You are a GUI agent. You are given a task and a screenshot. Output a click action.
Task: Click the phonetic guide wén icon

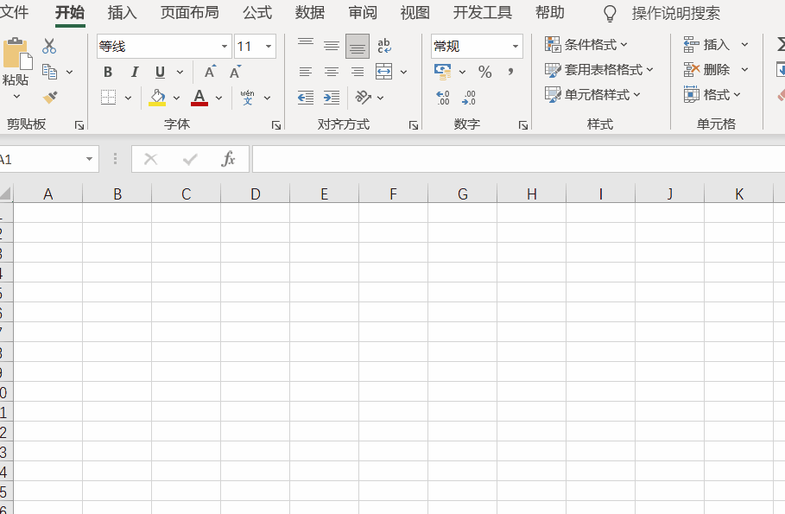point(247,98)
